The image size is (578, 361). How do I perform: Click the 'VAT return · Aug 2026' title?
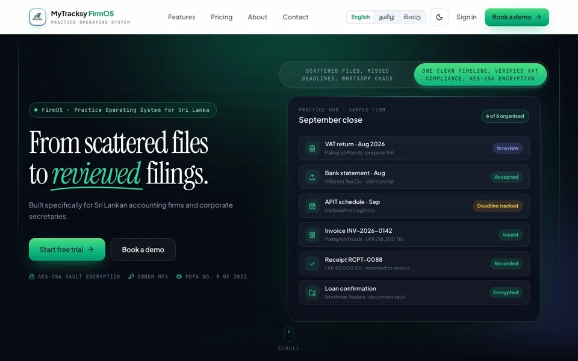point(355,144)
